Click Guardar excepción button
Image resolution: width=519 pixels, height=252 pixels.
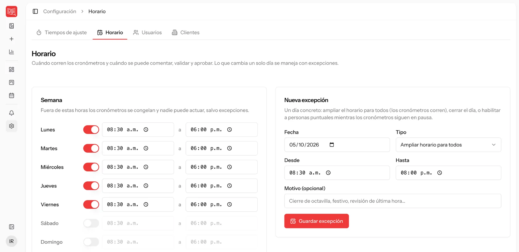(x=316, y=221)
